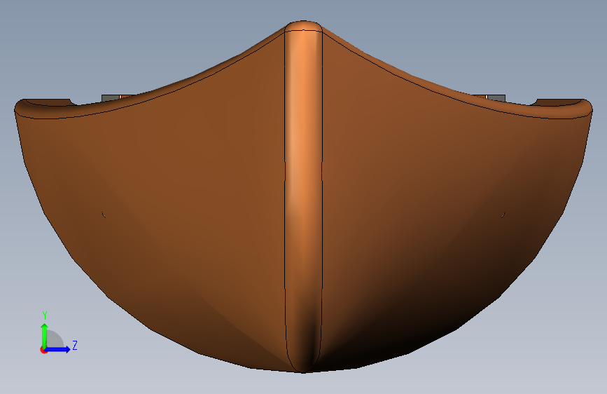Click the small hole mark on right hull
The height and width of the screenshot is (394, 607).
pos(503,215)
